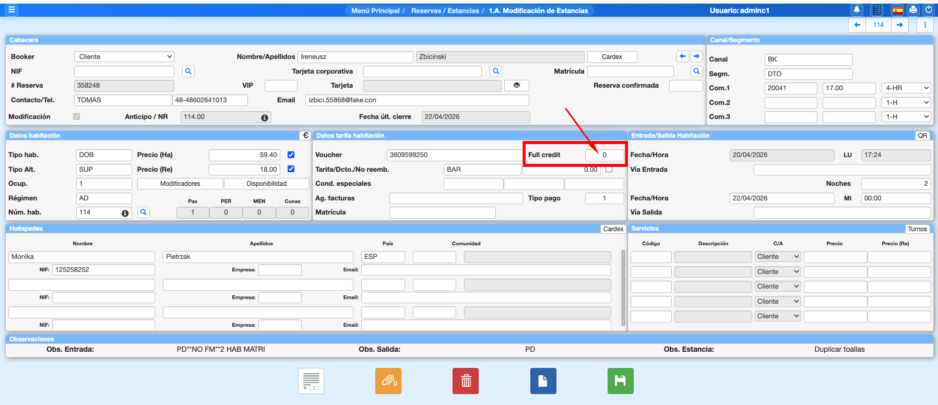Click the Full credit input field
The width and height of the screenshot is (938, 405).
click(x=604, y=155)
